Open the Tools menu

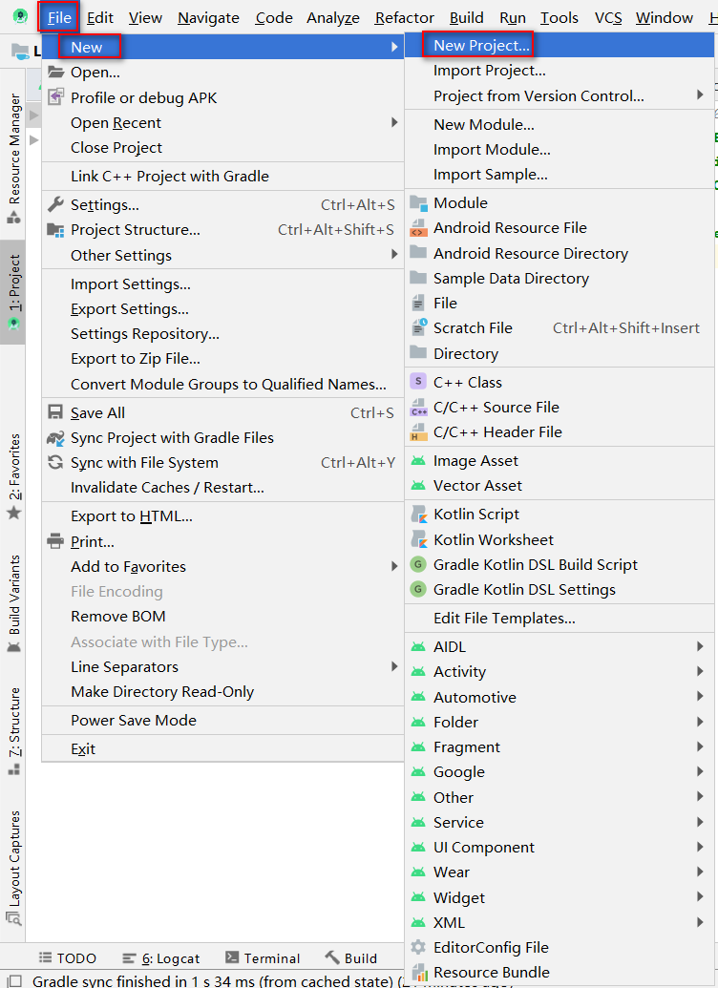(560, 17)
